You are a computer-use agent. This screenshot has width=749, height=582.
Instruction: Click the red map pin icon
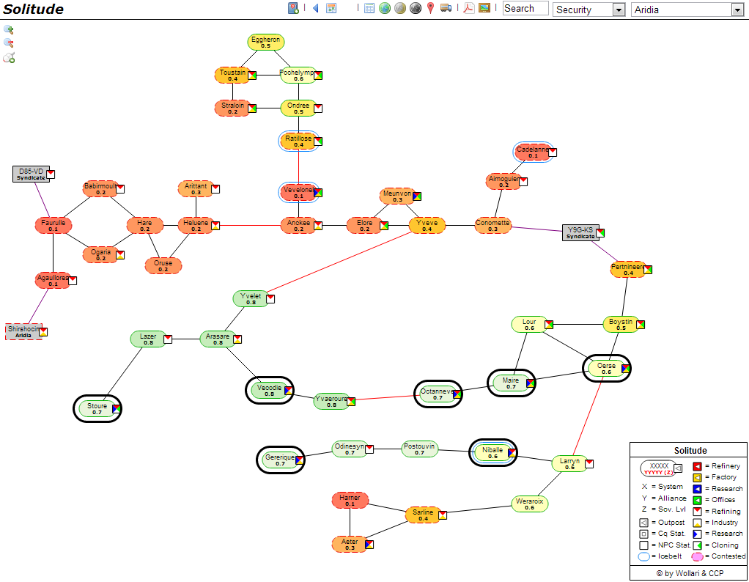coord(430,9)
